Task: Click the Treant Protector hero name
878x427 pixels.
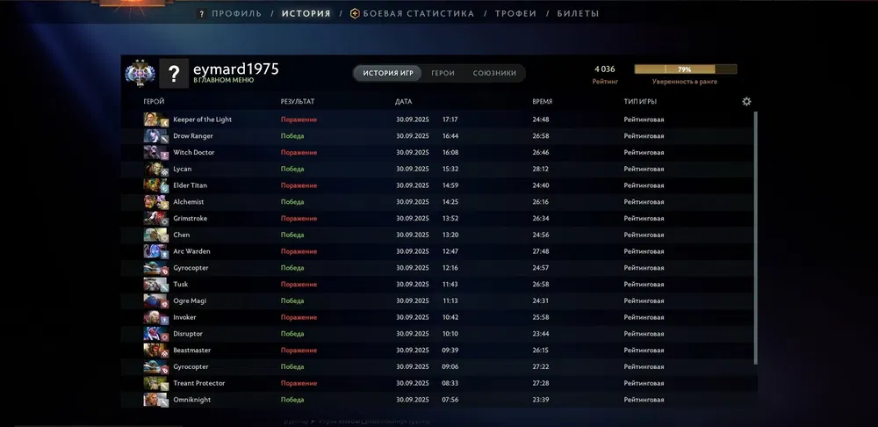Action: [198, 383]
